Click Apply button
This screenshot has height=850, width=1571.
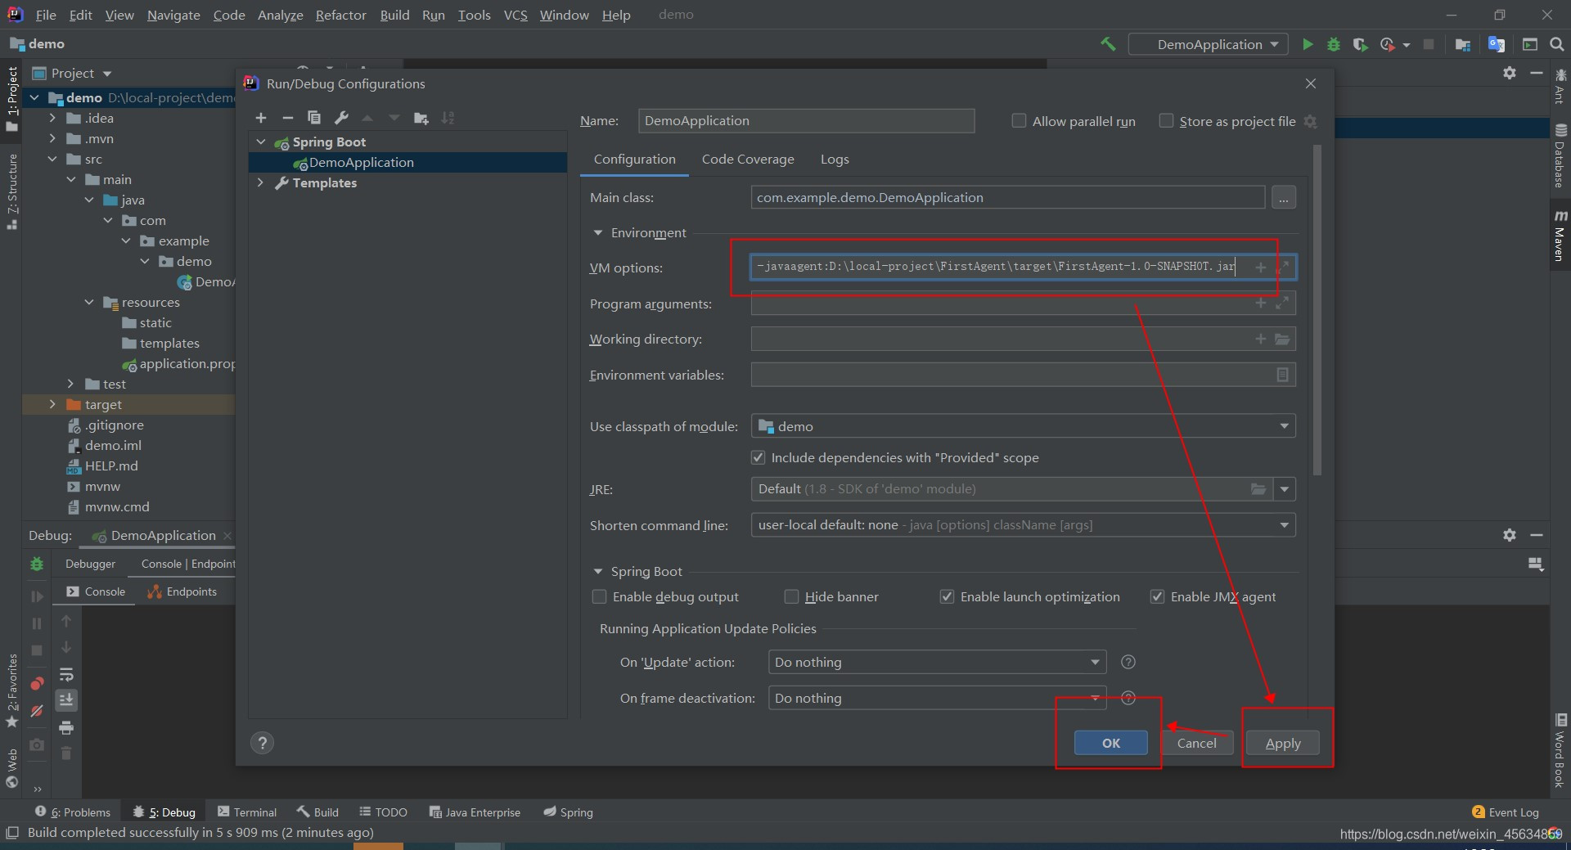[x=1282, y=743]
